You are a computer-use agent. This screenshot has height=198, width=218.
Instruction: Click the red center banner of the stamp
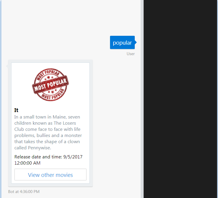pyautogui.click(x=51, y=85)
